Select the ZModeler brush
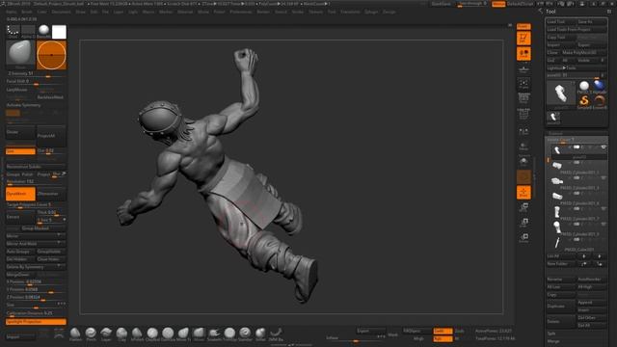The height and width of the screenshot is (347, 617). pyautogui.click(x=276, y=334)
